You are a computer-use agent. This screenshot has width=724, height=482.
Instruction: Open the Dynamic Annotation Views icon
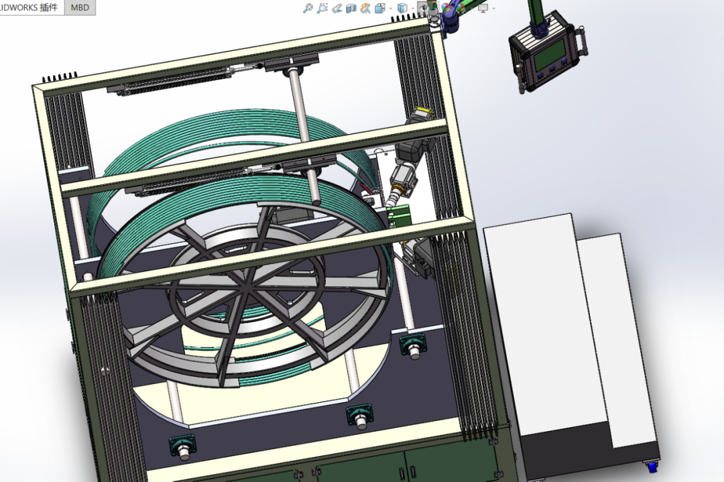click(x=365, y=8)
